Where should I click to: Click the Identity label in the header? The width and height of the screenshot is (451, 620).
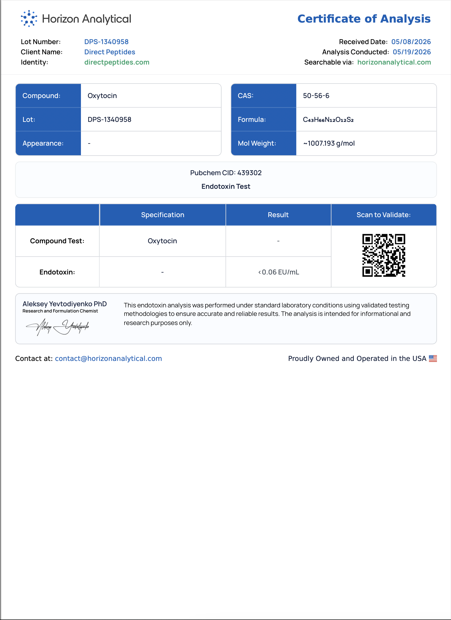click(34, 62)
